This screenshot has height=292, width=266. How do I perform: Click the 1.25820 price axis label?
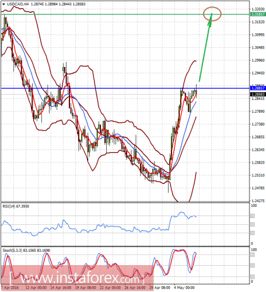point(258,162)
